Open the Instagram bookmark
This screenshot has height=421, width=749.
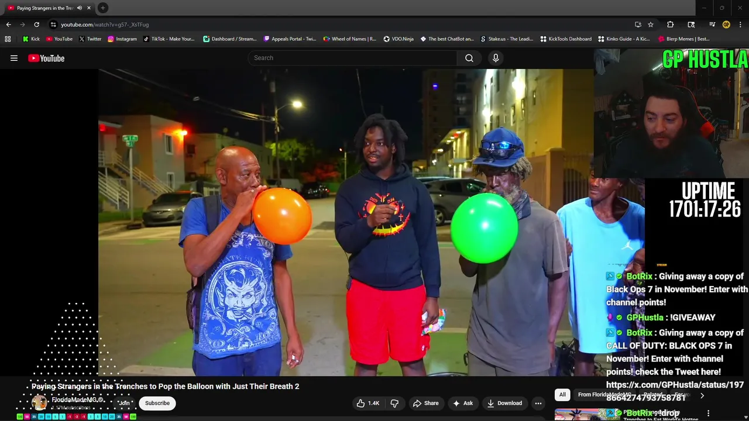point(122,39)
